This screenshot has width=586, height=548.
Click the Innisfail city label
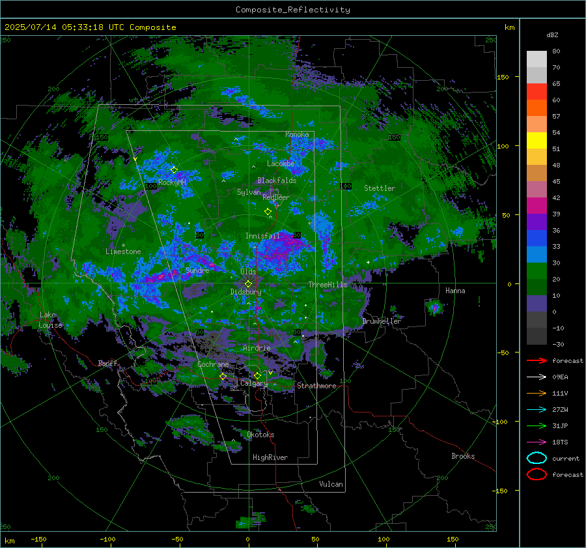262,236
